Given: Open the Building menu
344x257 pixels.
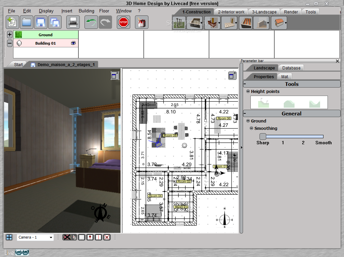Looking at the screenshot, I should (87, 11).
